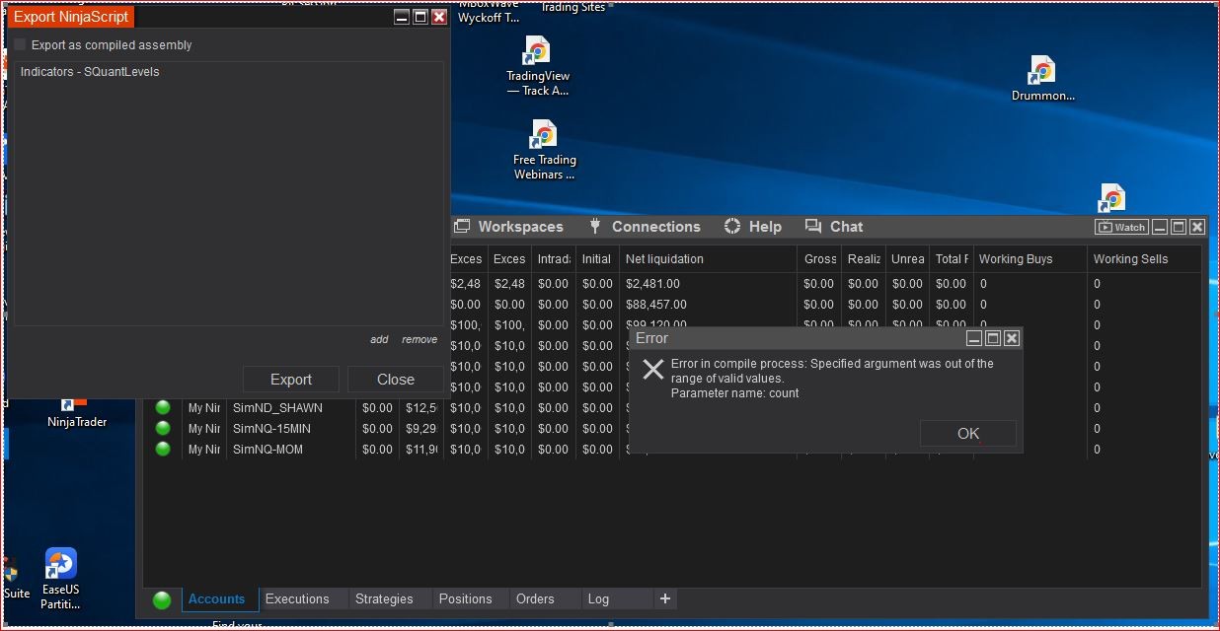This screenshot has width=1220, height=631.
Task: Open the Free Trading Webinars desktop shortcut
Action: [544, 150]
